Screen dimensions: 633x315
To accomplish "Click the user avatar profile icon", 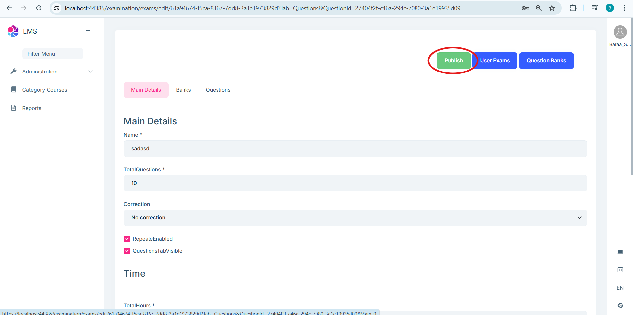I will click(x=620, y=32).
